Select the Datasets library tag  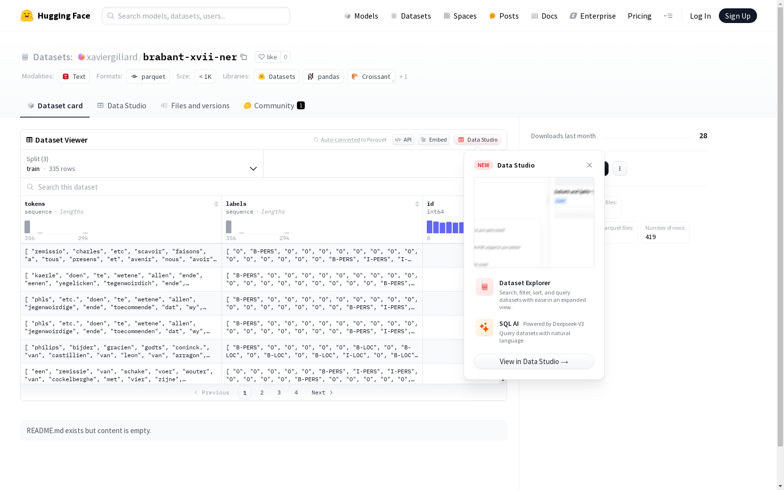pyautogui.click(x=277, y=76)
